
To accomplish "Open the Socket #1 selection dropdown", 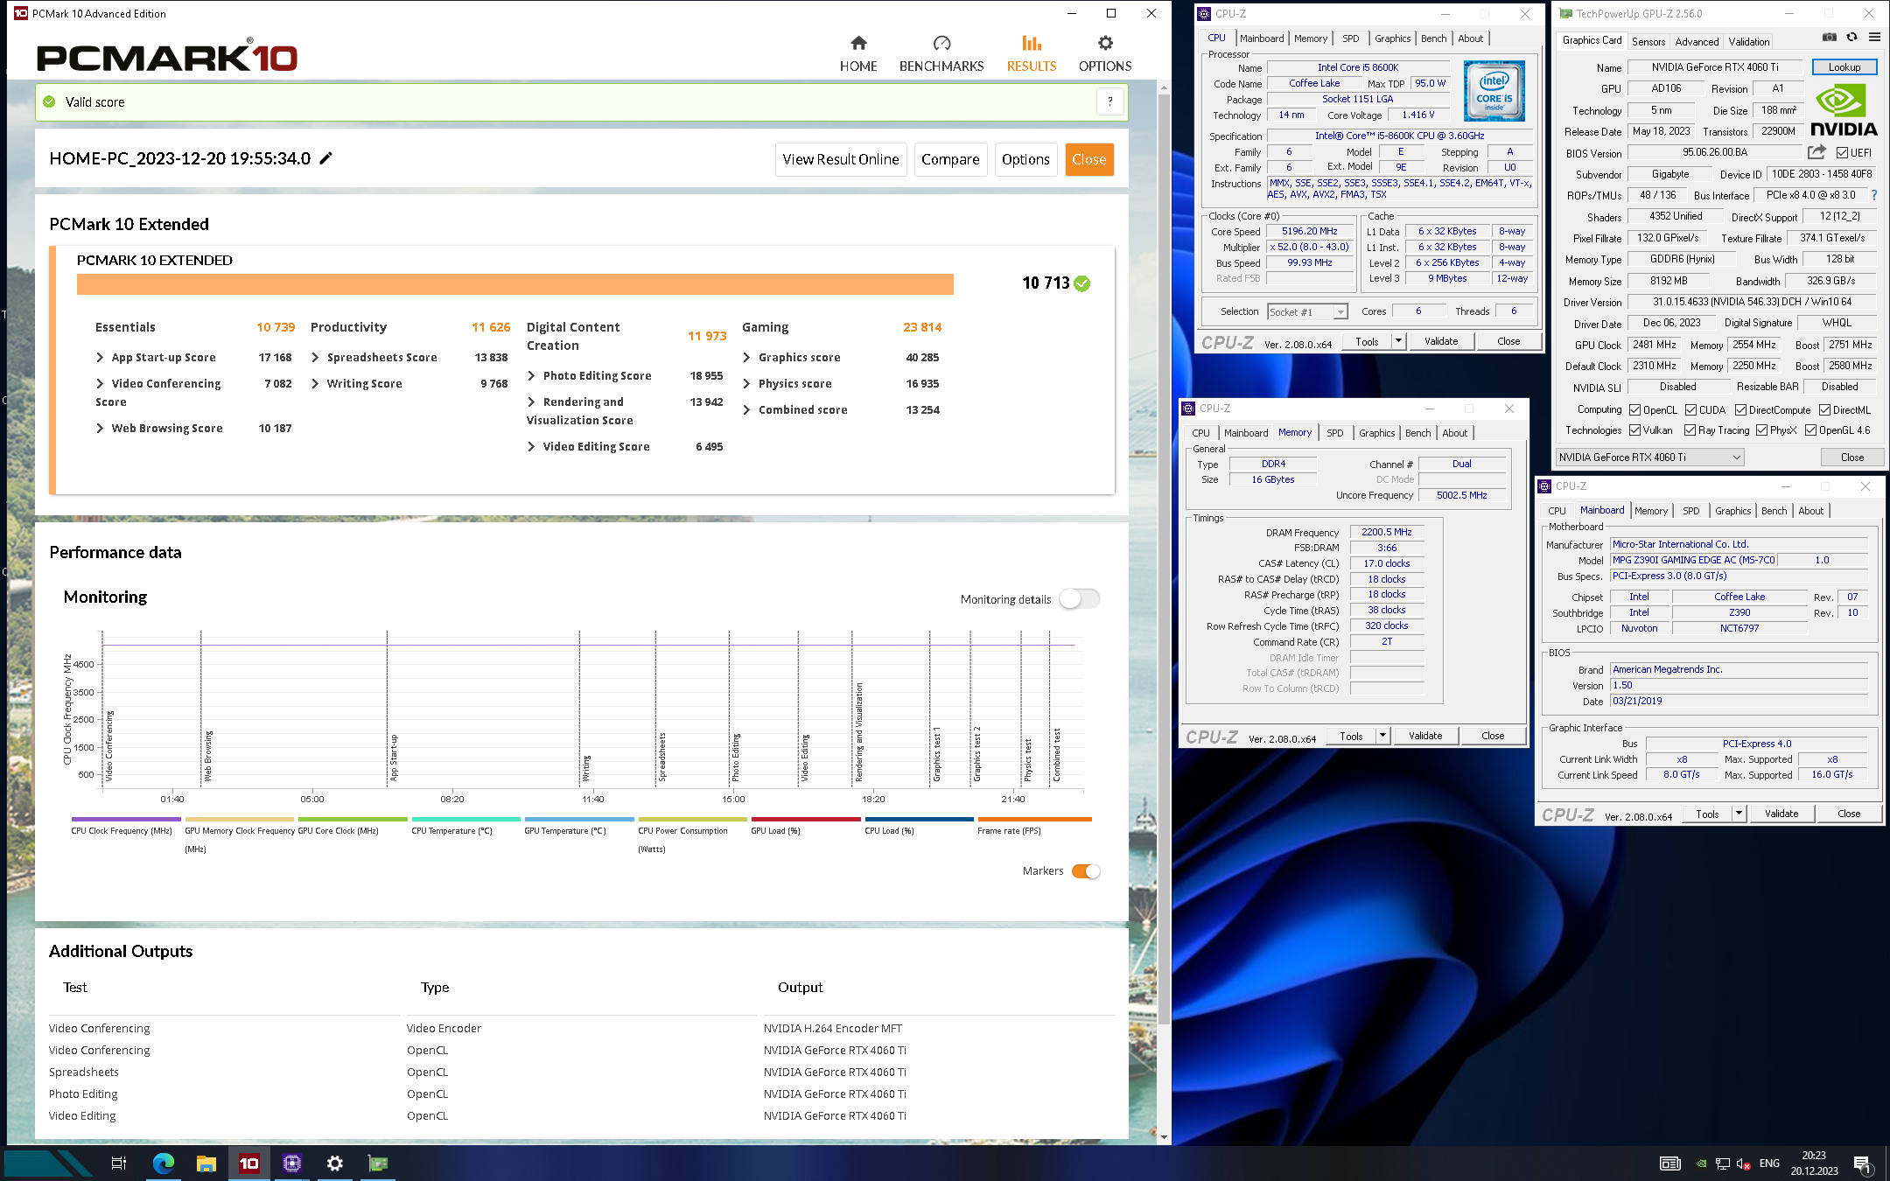I will 1307,311.
